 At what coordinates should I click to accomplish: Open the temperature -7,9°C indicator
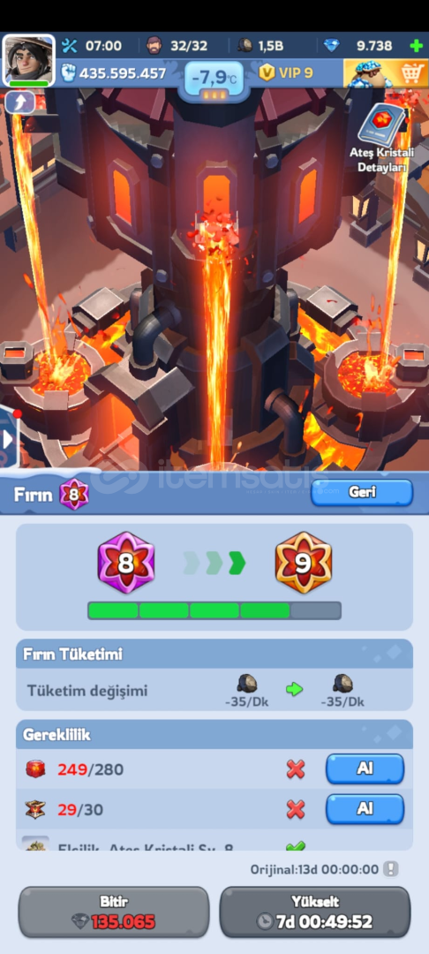214,78
